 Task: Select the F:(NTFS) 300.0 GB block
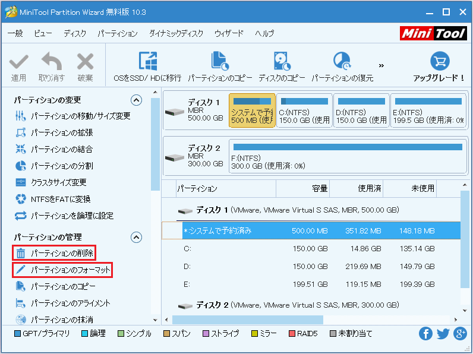tap(348, 156)
